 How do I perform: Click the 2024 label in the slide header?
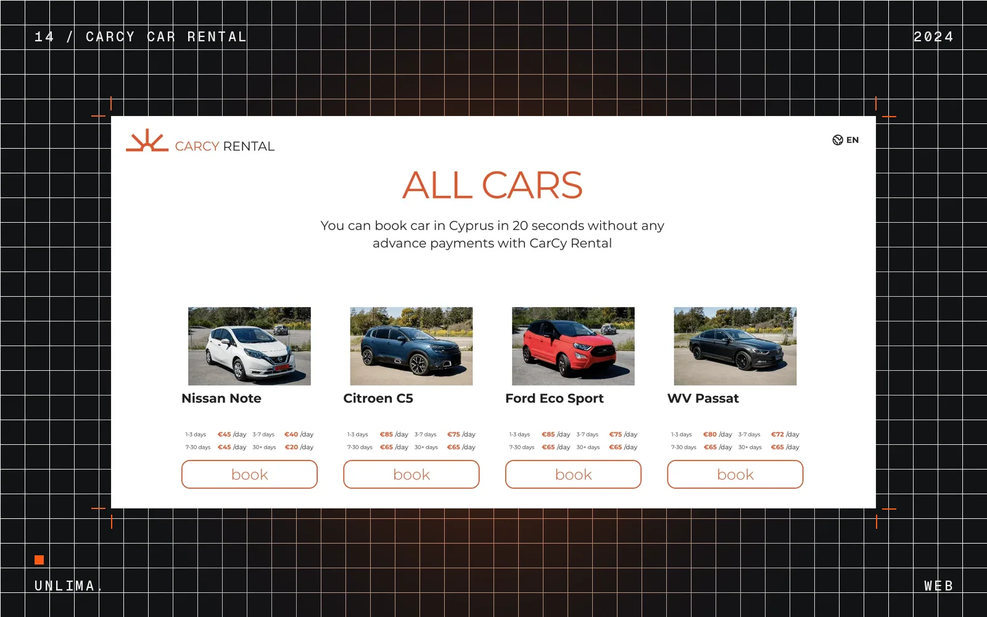tap(933, 37)
